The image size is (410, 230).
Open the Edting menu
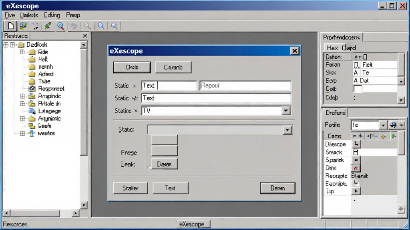[x=52, y=15]
